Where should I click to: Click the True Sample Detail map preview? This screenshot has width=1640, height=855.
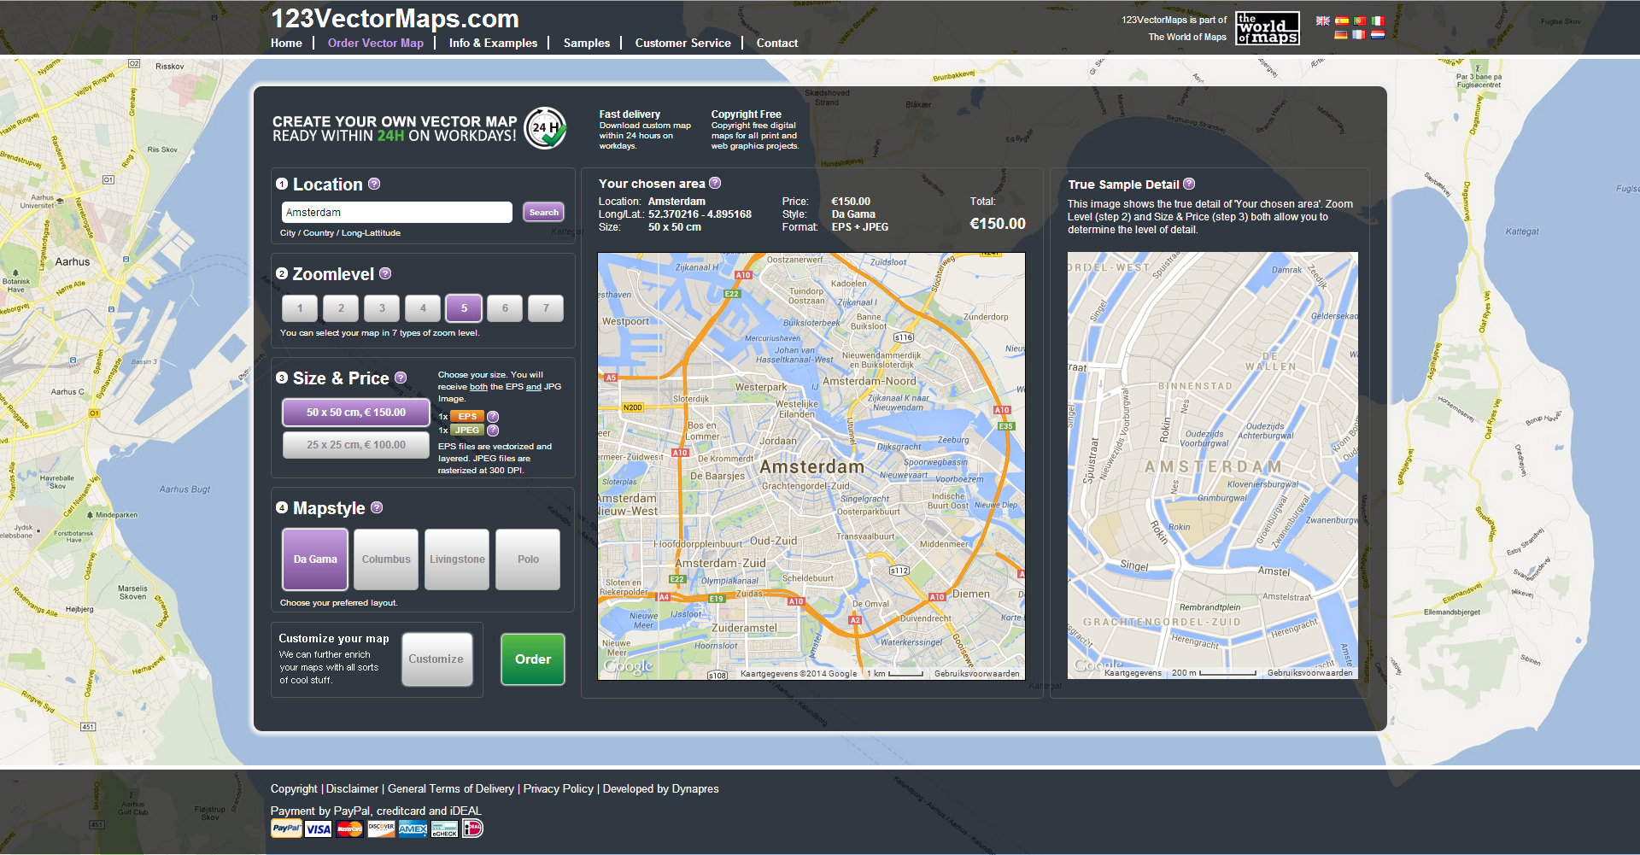1213,466
